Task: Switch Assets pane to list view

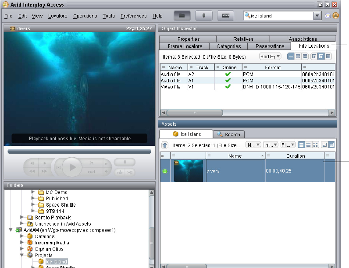Action: click(301, 145)
